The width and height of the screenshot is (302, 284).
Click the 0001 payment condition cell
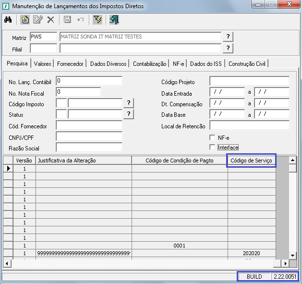point(180,246)
